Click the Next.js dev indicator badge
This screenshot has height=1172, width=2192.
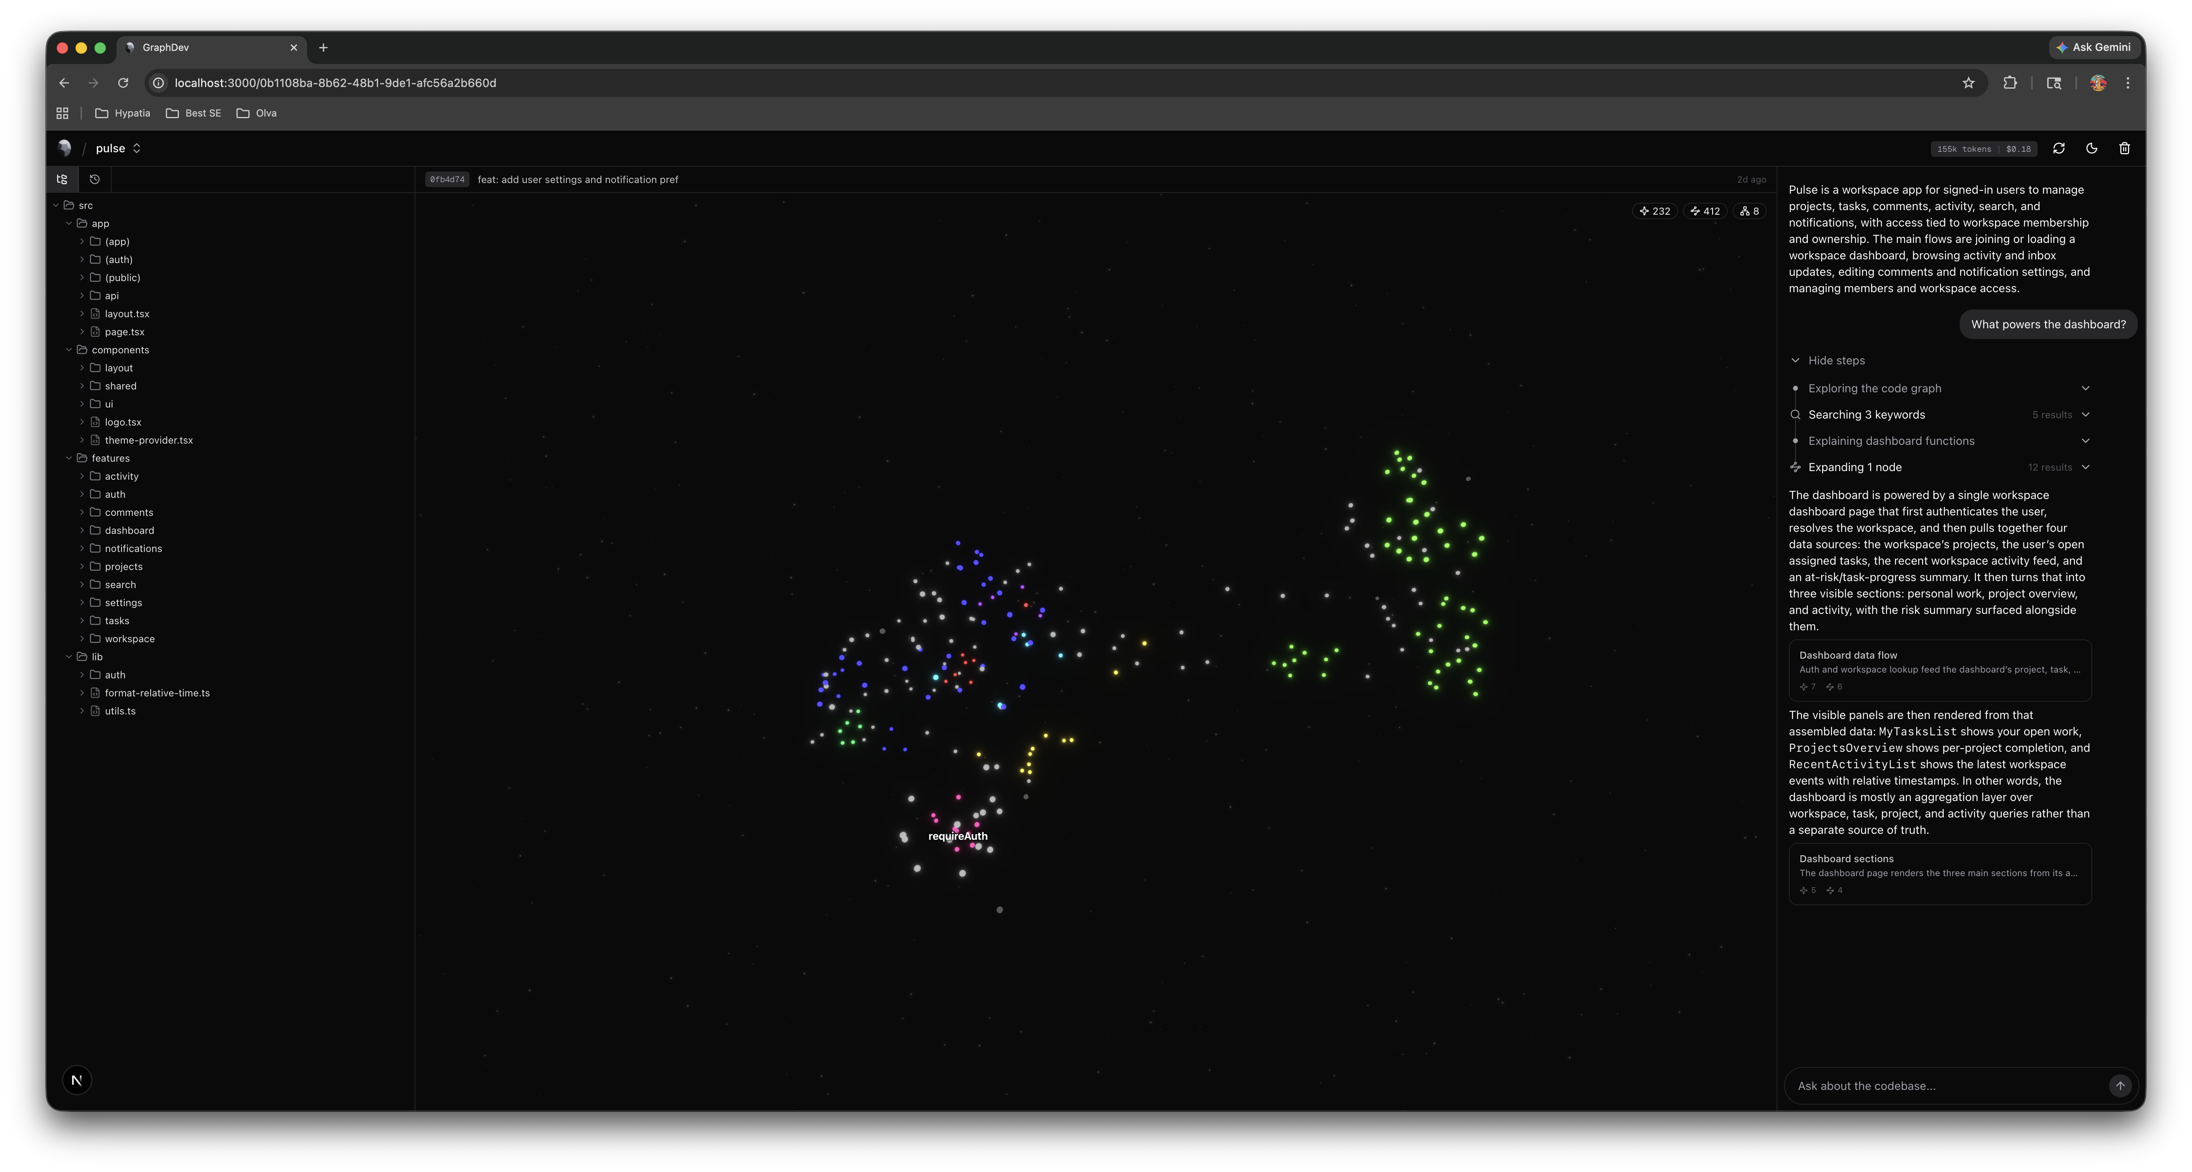coord(77,1080)
